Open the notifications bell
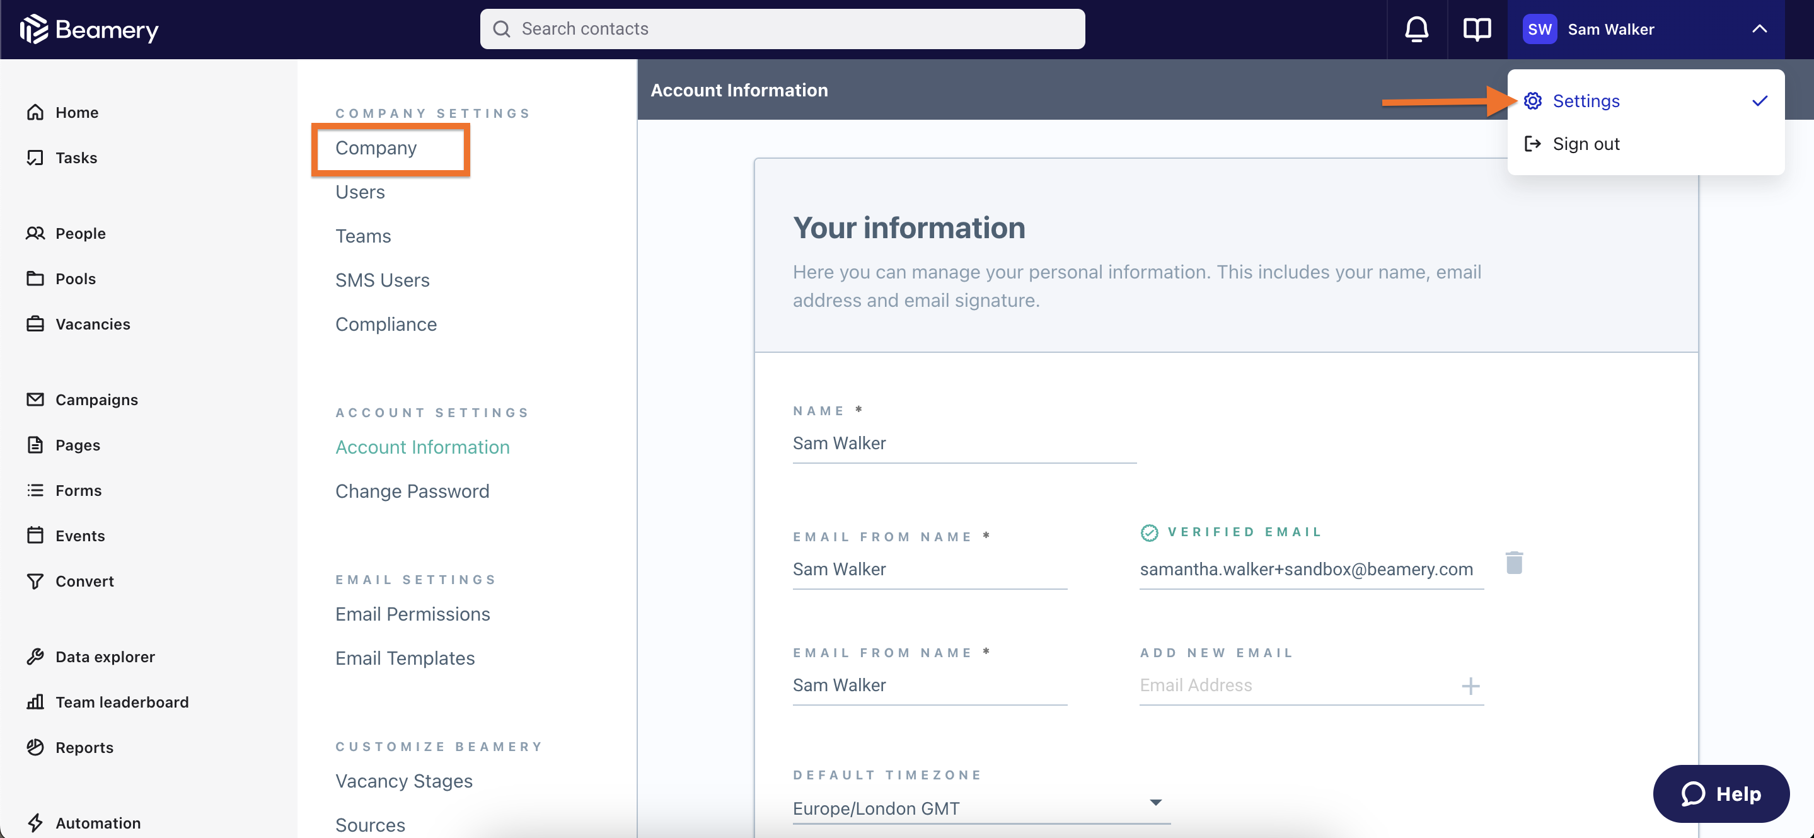 point(1416,29)
